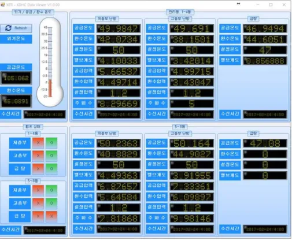
Task: Click the thermometer gauge red level
Action: pyautogui.click(x=50, y=88)
